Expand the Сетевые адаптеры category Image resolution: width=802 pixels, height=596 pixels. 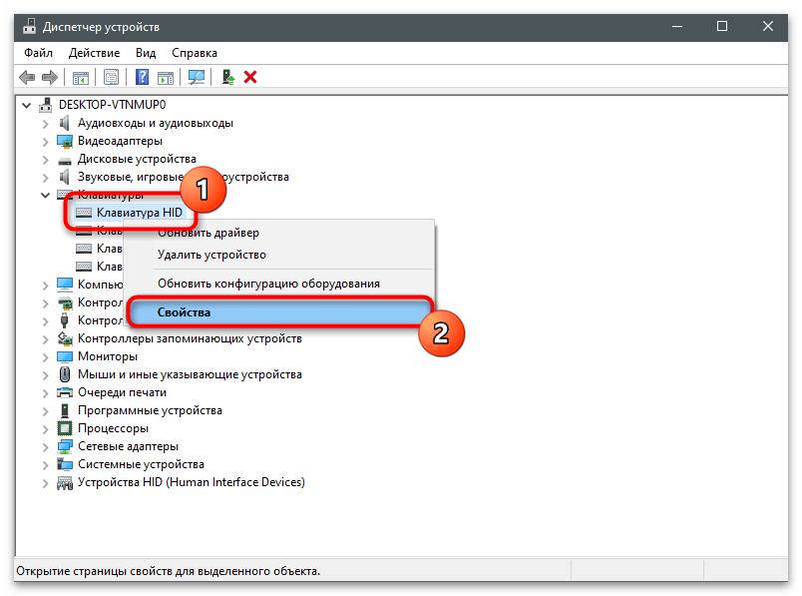click(x=46, y=447)
